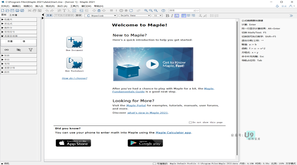Open the 'How do I choose?' link
Screen dimensions: 297x165
click(75, 78)
